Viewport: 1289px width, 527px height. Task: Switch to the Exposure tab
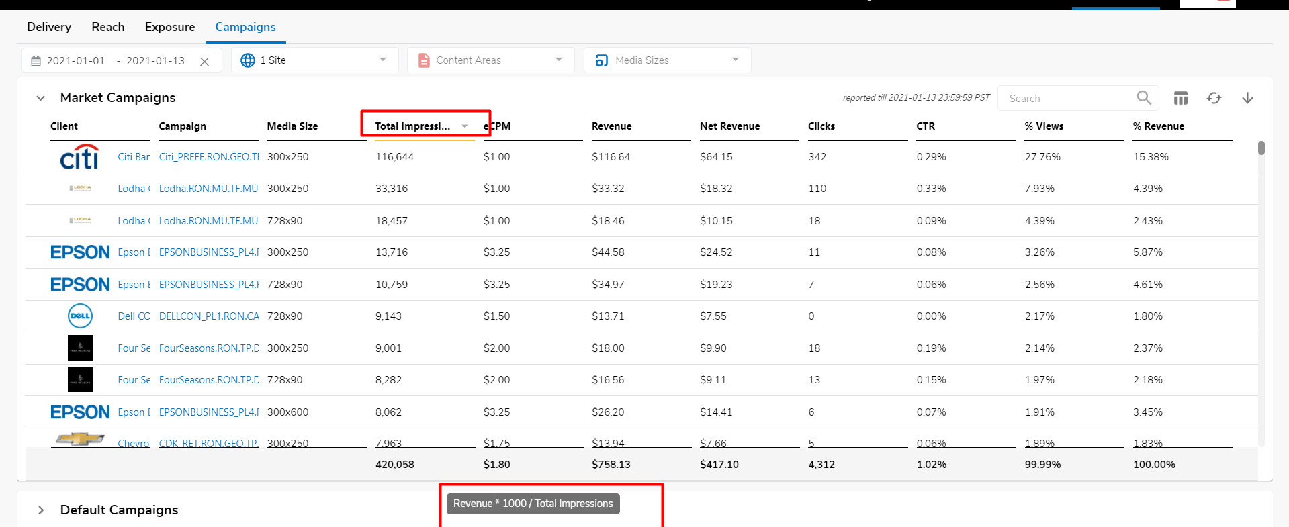170,27
